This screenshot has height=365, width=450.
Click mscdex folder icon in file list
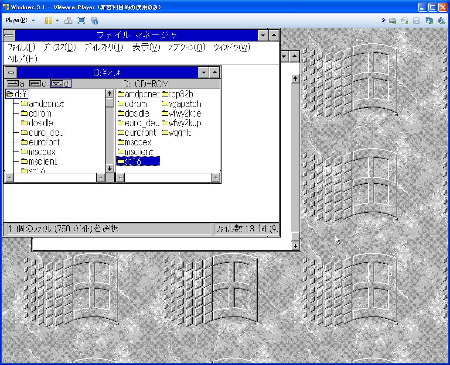coord(121,142)
